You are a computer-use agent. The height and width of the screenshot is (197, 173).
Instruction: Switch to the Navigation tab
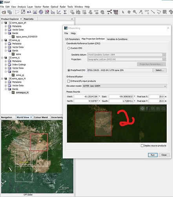7,117
